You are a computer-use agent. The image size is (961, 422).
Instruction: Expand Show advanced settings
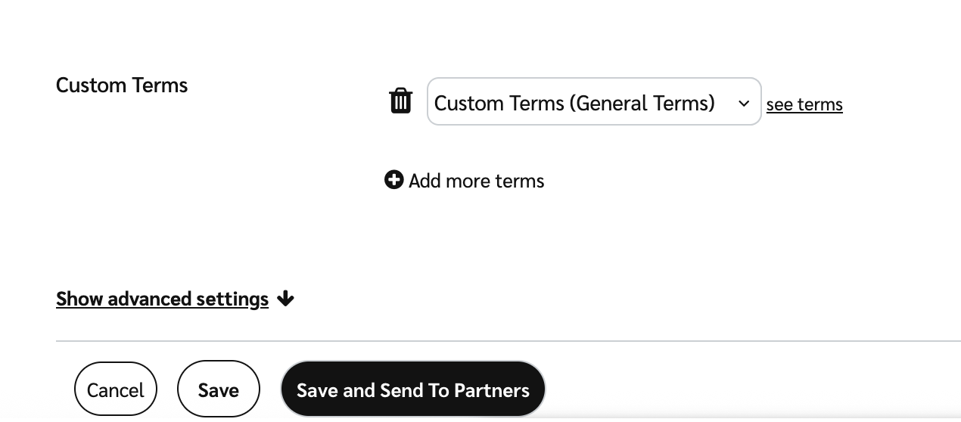(x=162, y=299)
